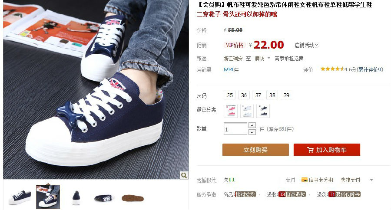The width and height of the screenshot is (391, 210).
Task: Click the VIP价格 badge
Action: click(x=235, y=45)
